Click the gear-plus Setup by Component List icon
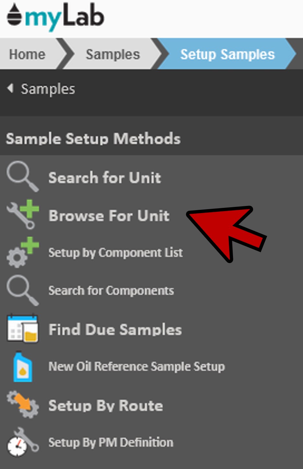Screen dimensions: 303x469 tap(23, 252)
